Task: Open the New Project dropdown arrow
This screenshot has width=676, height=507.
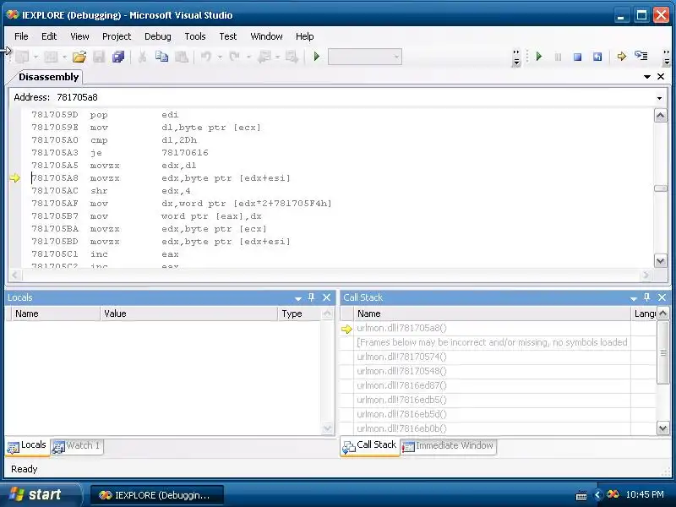Action: pos(35,57)
